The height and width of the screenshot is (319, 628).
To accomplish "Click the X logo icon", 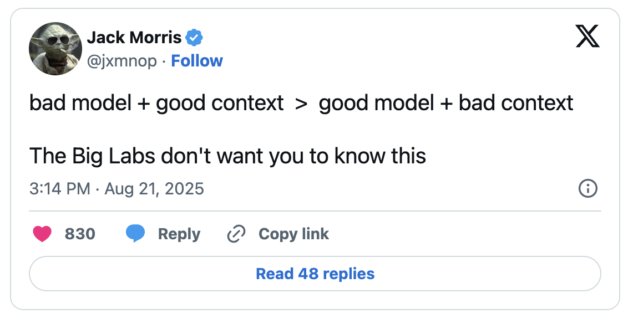I will point(588,37).
